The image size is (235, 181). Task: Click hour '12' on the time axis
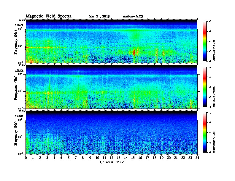112,158
